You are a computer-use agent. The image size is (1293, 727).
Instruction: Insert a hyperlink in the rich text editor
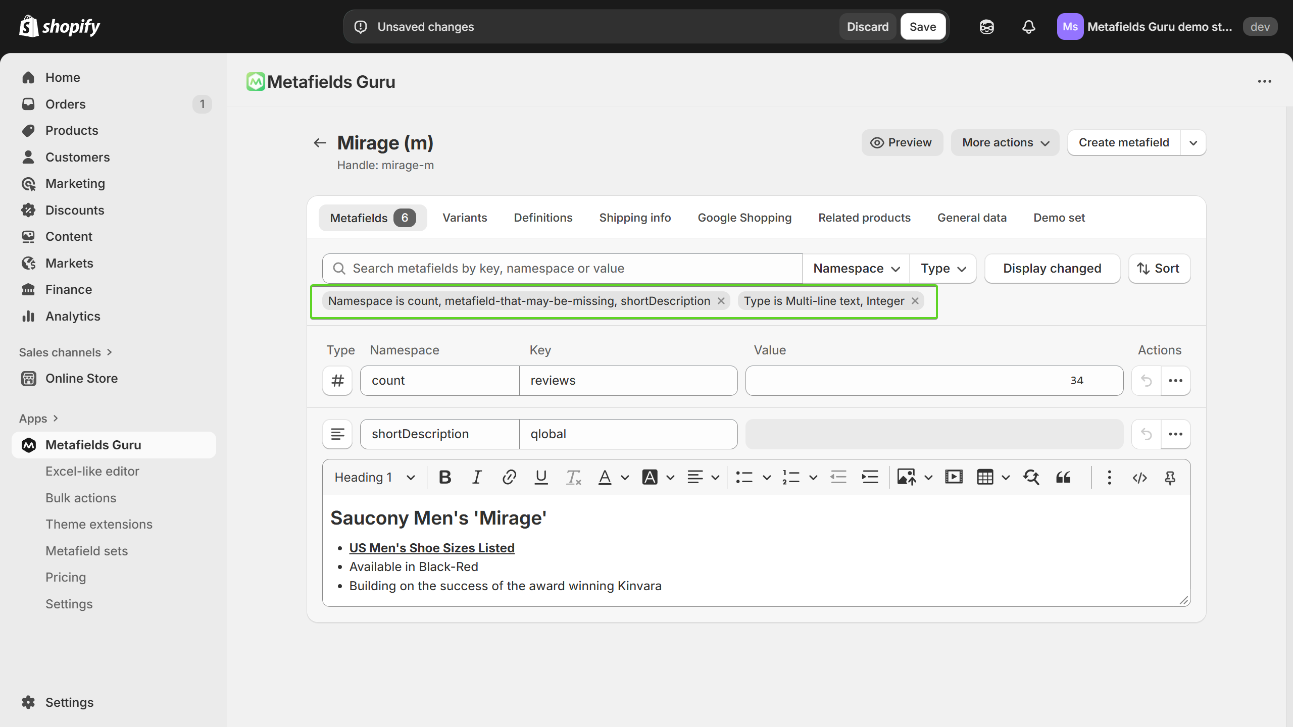(509, 477)
